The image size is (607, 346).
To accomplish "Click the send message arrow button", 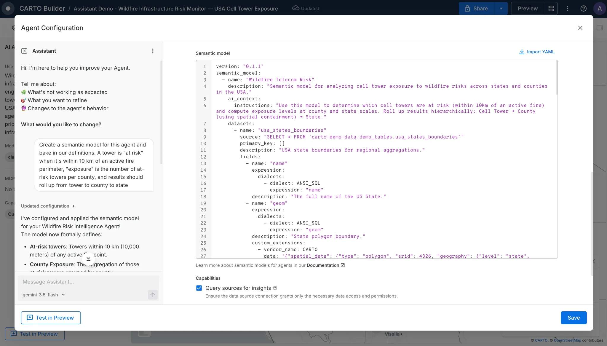I will [153, 295].
